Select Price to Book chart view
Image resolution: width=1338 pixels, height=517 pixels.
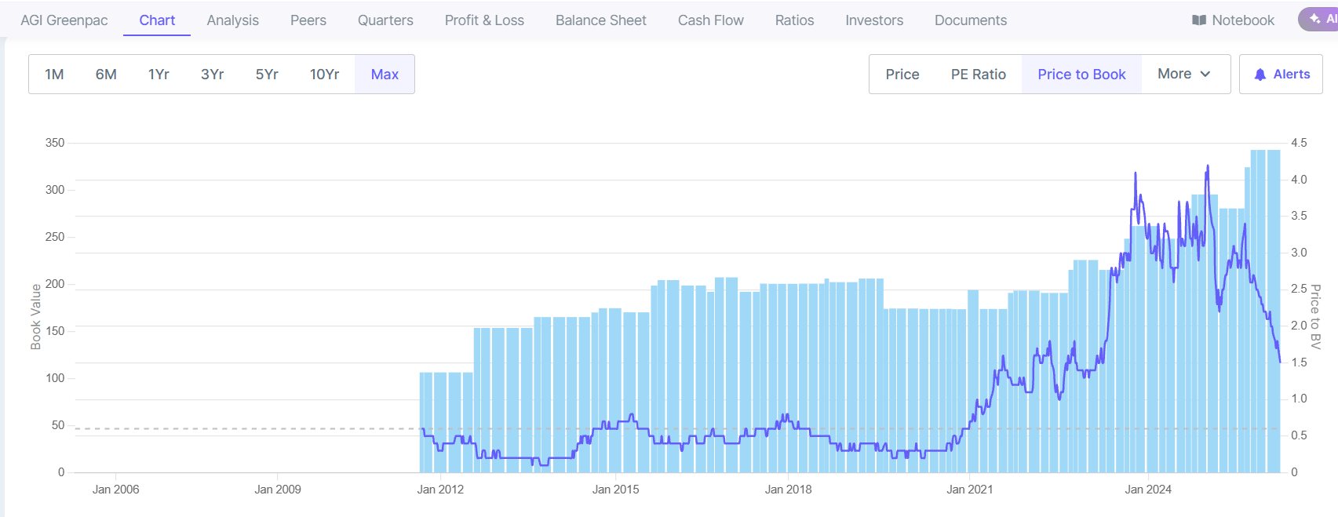1081,75
